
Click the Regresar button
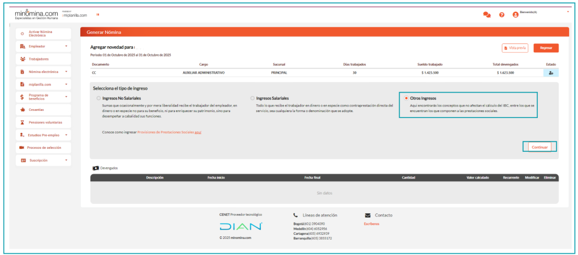(546, 48)
